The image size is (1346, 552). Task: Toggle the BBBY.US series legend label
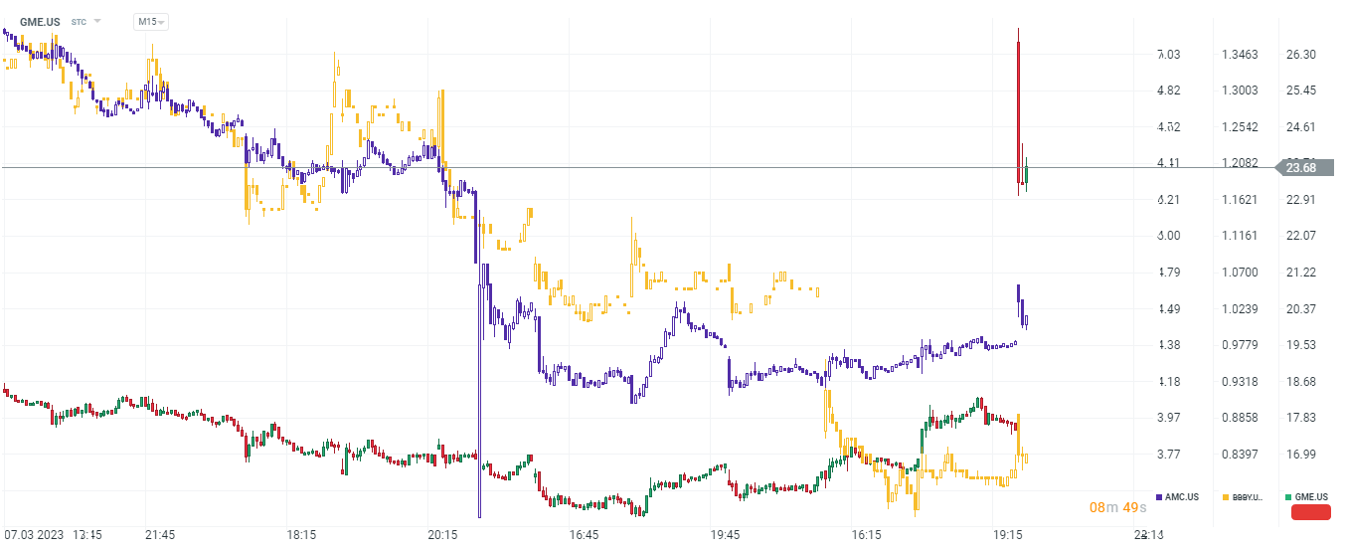(x=1248, y=496)
